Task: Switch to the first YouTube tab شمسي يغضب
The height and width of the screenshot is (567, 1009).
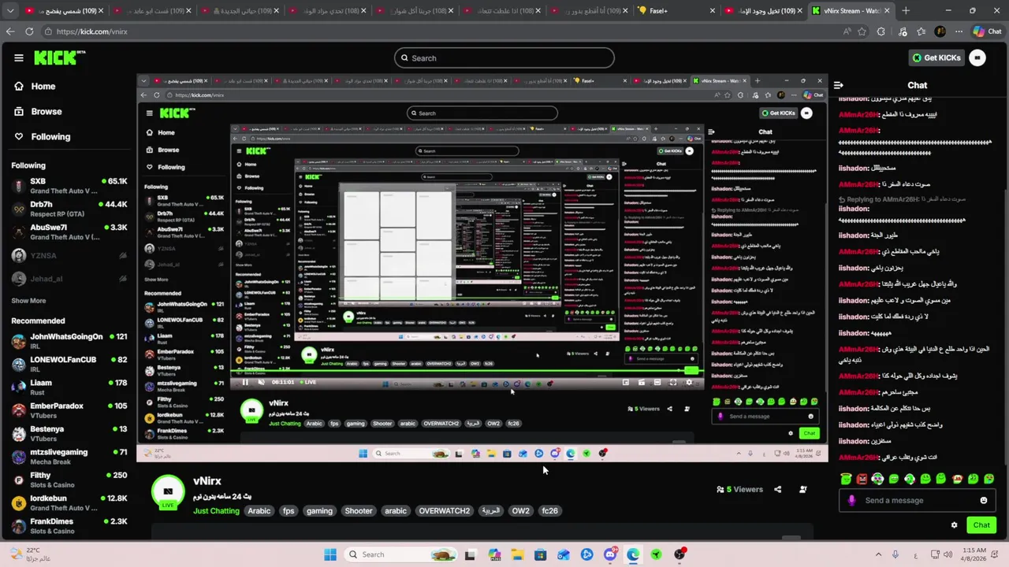Action: pyautogui.click(x=63, y=10)
